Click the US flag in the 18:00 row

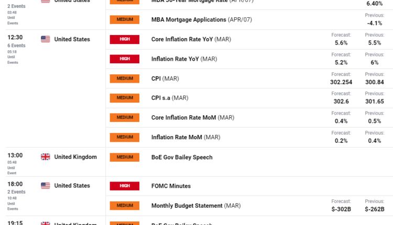[46, 186]
